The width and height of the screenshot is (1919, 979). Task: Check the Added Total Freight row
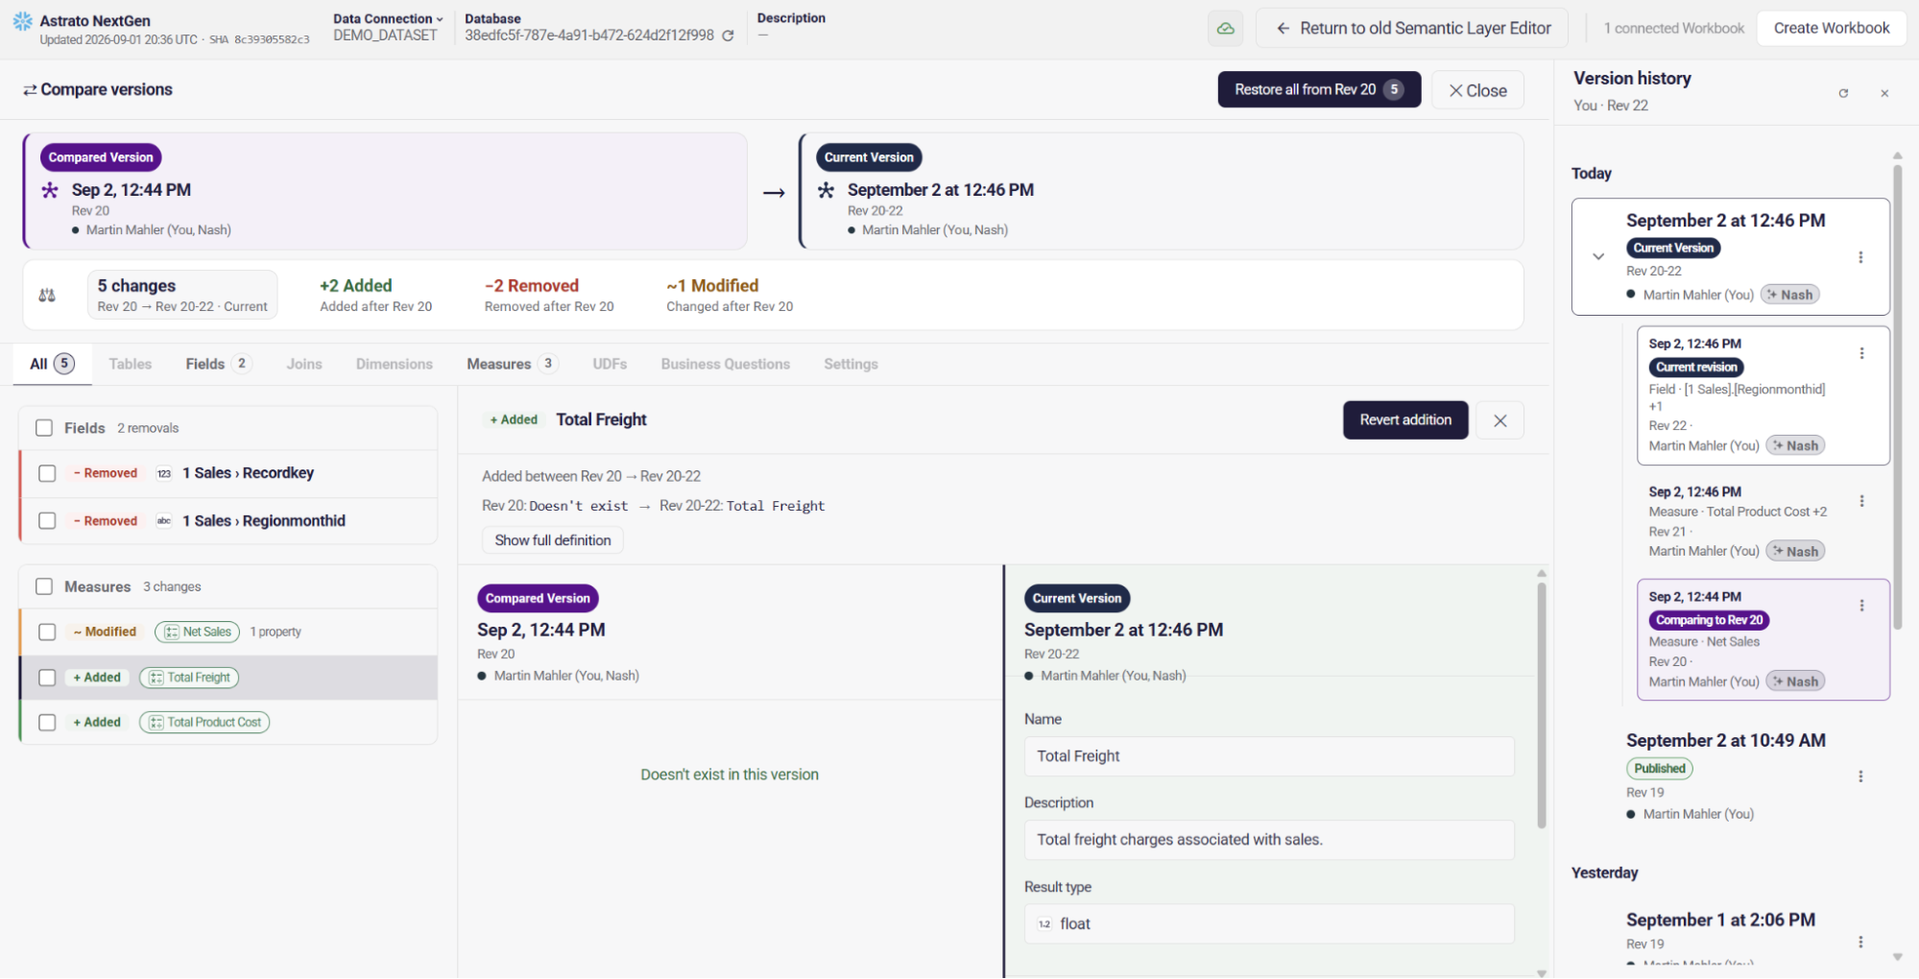pyautogui.click(x=47, y=678)
